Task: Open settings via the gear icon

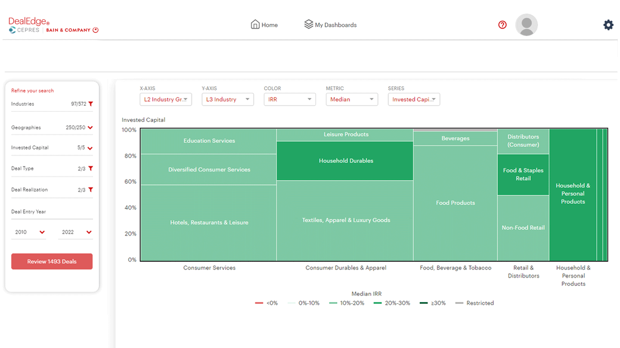Action: 608,25
